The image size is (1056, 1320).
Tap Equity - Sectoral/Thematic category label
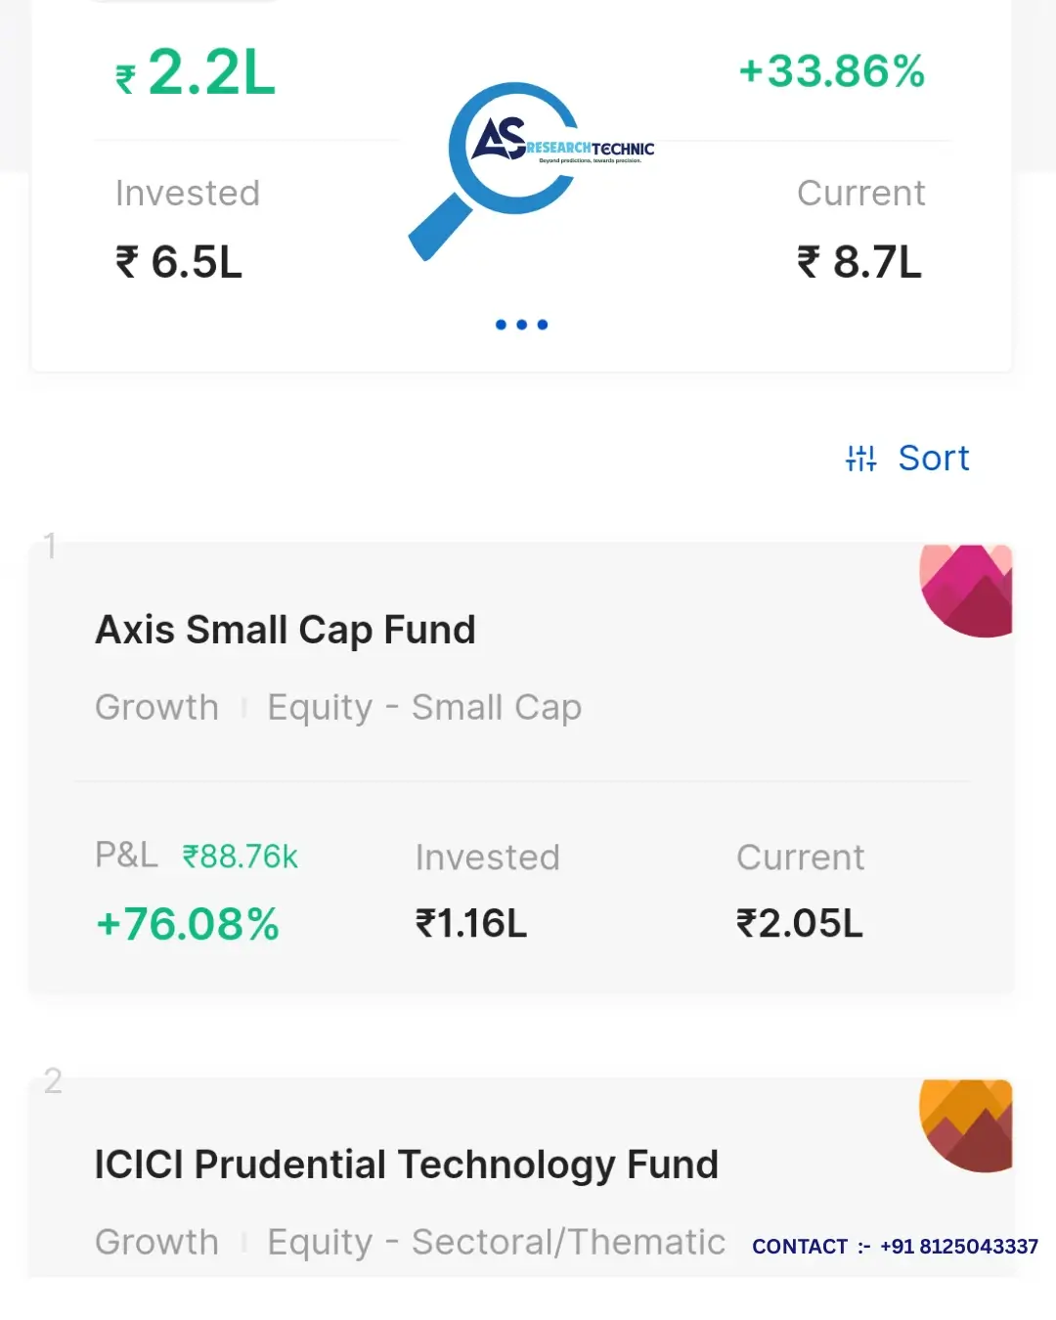497,1242
